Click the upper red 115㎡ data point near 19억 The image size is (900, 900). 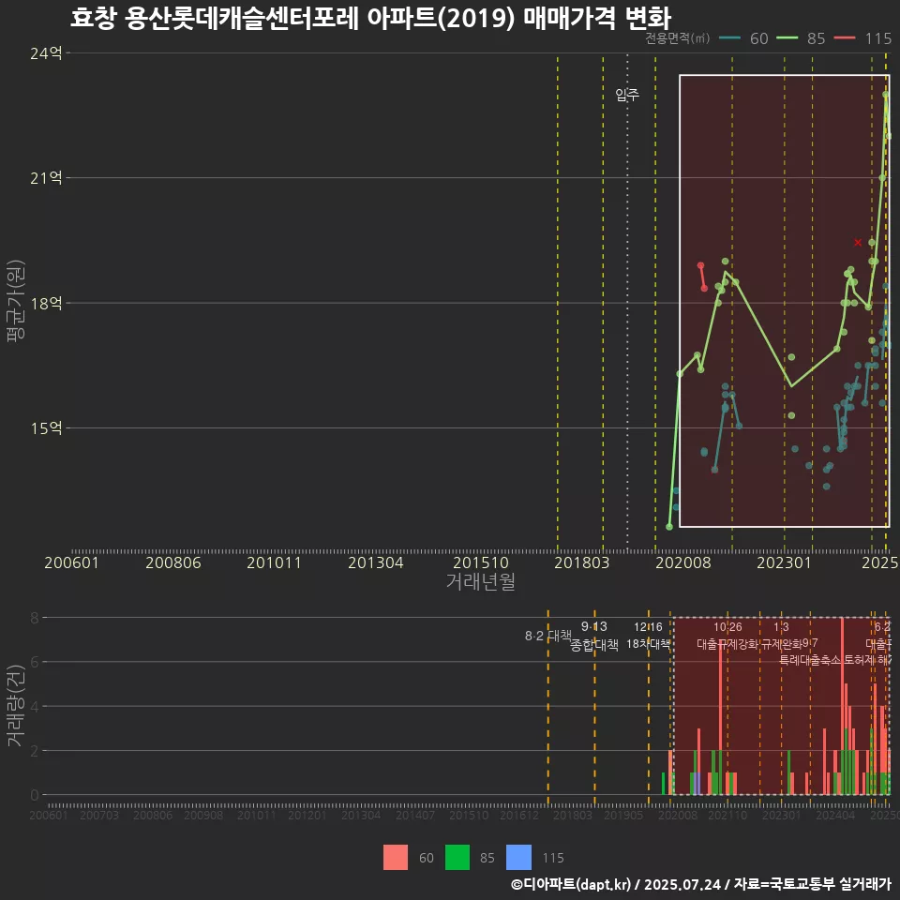[x=700, y=265]
